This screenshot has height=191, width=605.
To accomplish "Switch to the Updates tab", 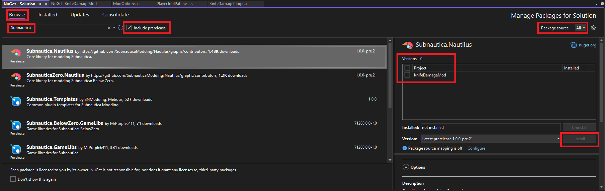I will 80,15.
